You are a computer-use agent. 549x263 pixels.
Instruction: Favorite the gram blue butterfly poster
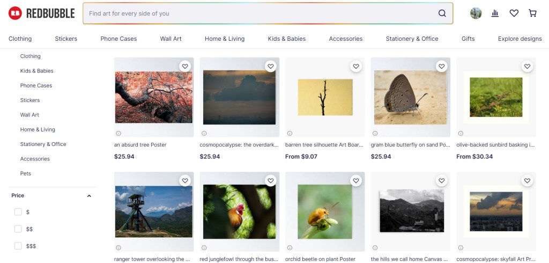442,67
